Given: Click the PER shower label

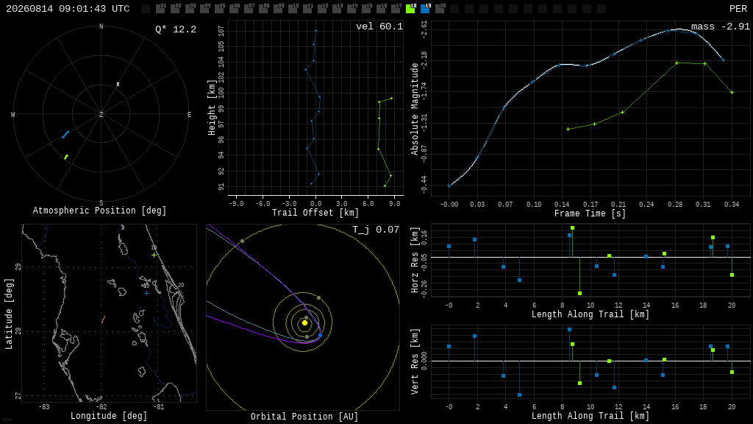Looking at the screenshot, I should pos(738,9).
